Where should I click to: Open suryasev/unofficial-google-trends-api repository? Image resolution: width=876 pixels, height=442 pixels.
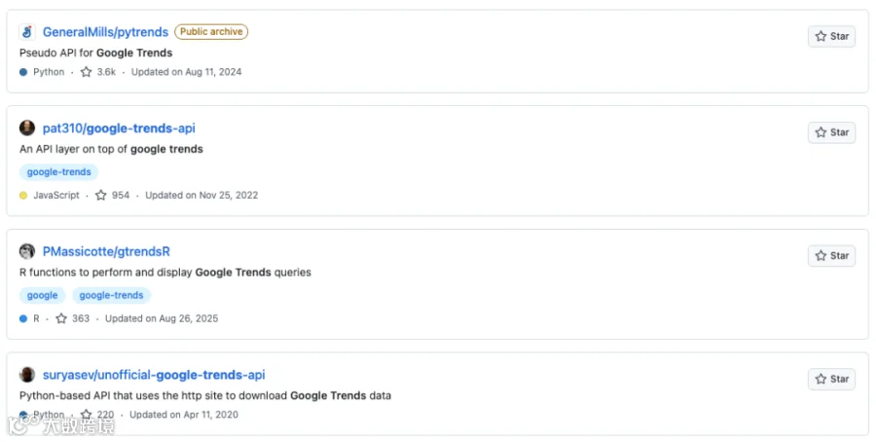point(154,375)
